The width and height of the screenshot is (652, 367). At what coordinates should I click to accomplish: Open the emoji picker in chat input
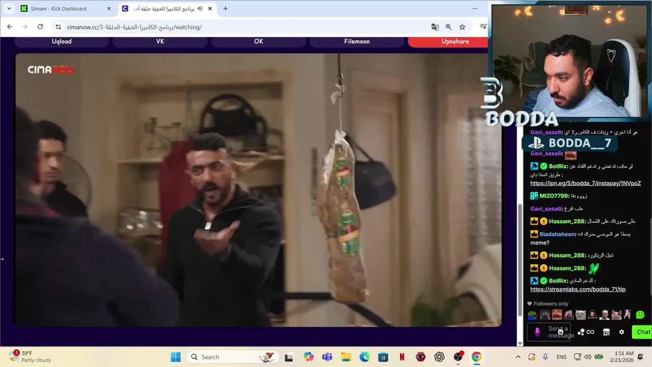pyautogui.click(x=560, y=332)
